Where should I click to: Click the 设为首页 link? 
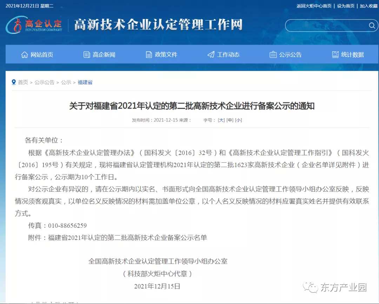click(x=346, y=6)
